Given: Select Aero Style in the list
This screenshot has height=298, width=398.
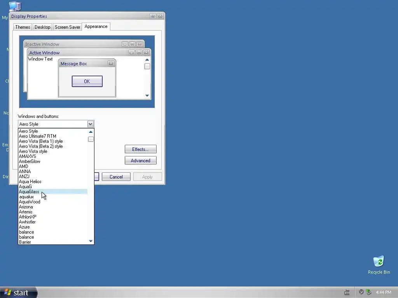Looking at the screenshot, I should pyautogui.click(x=53, y=131).
